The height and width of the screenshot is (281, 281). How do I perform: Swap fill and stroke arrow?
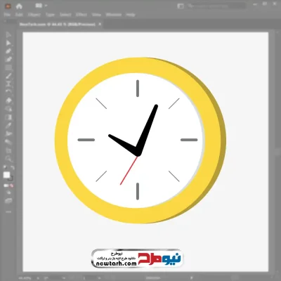13,168
